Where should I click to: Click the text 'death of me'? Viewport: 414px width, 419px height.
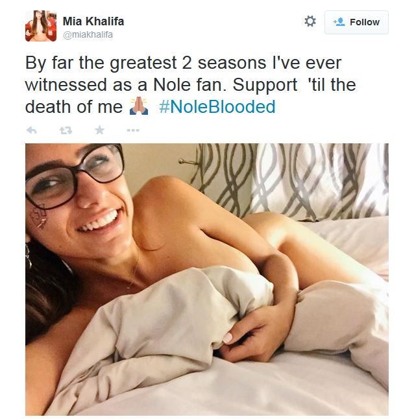pos(74,106)
